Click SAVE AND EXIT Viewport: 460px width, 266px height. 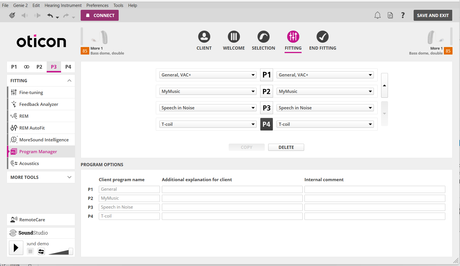tap(433, 15)
